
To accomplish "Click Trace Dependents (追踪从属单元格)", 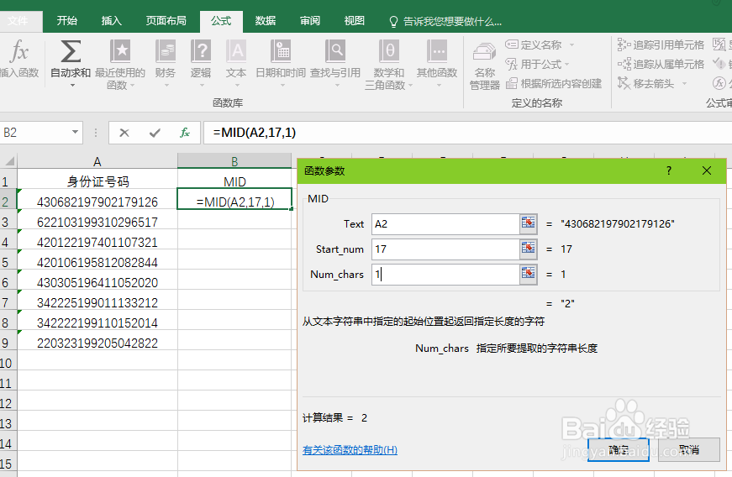I will (661, 64).
